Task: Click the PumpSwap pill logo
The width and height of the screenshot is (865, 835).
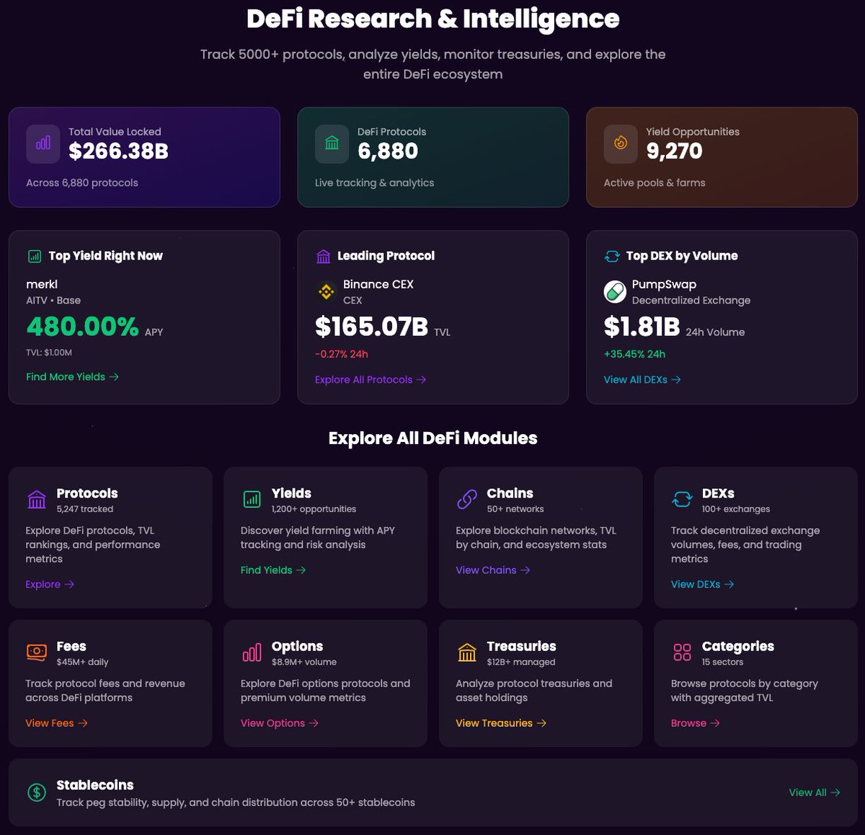Action: [615, 292]
